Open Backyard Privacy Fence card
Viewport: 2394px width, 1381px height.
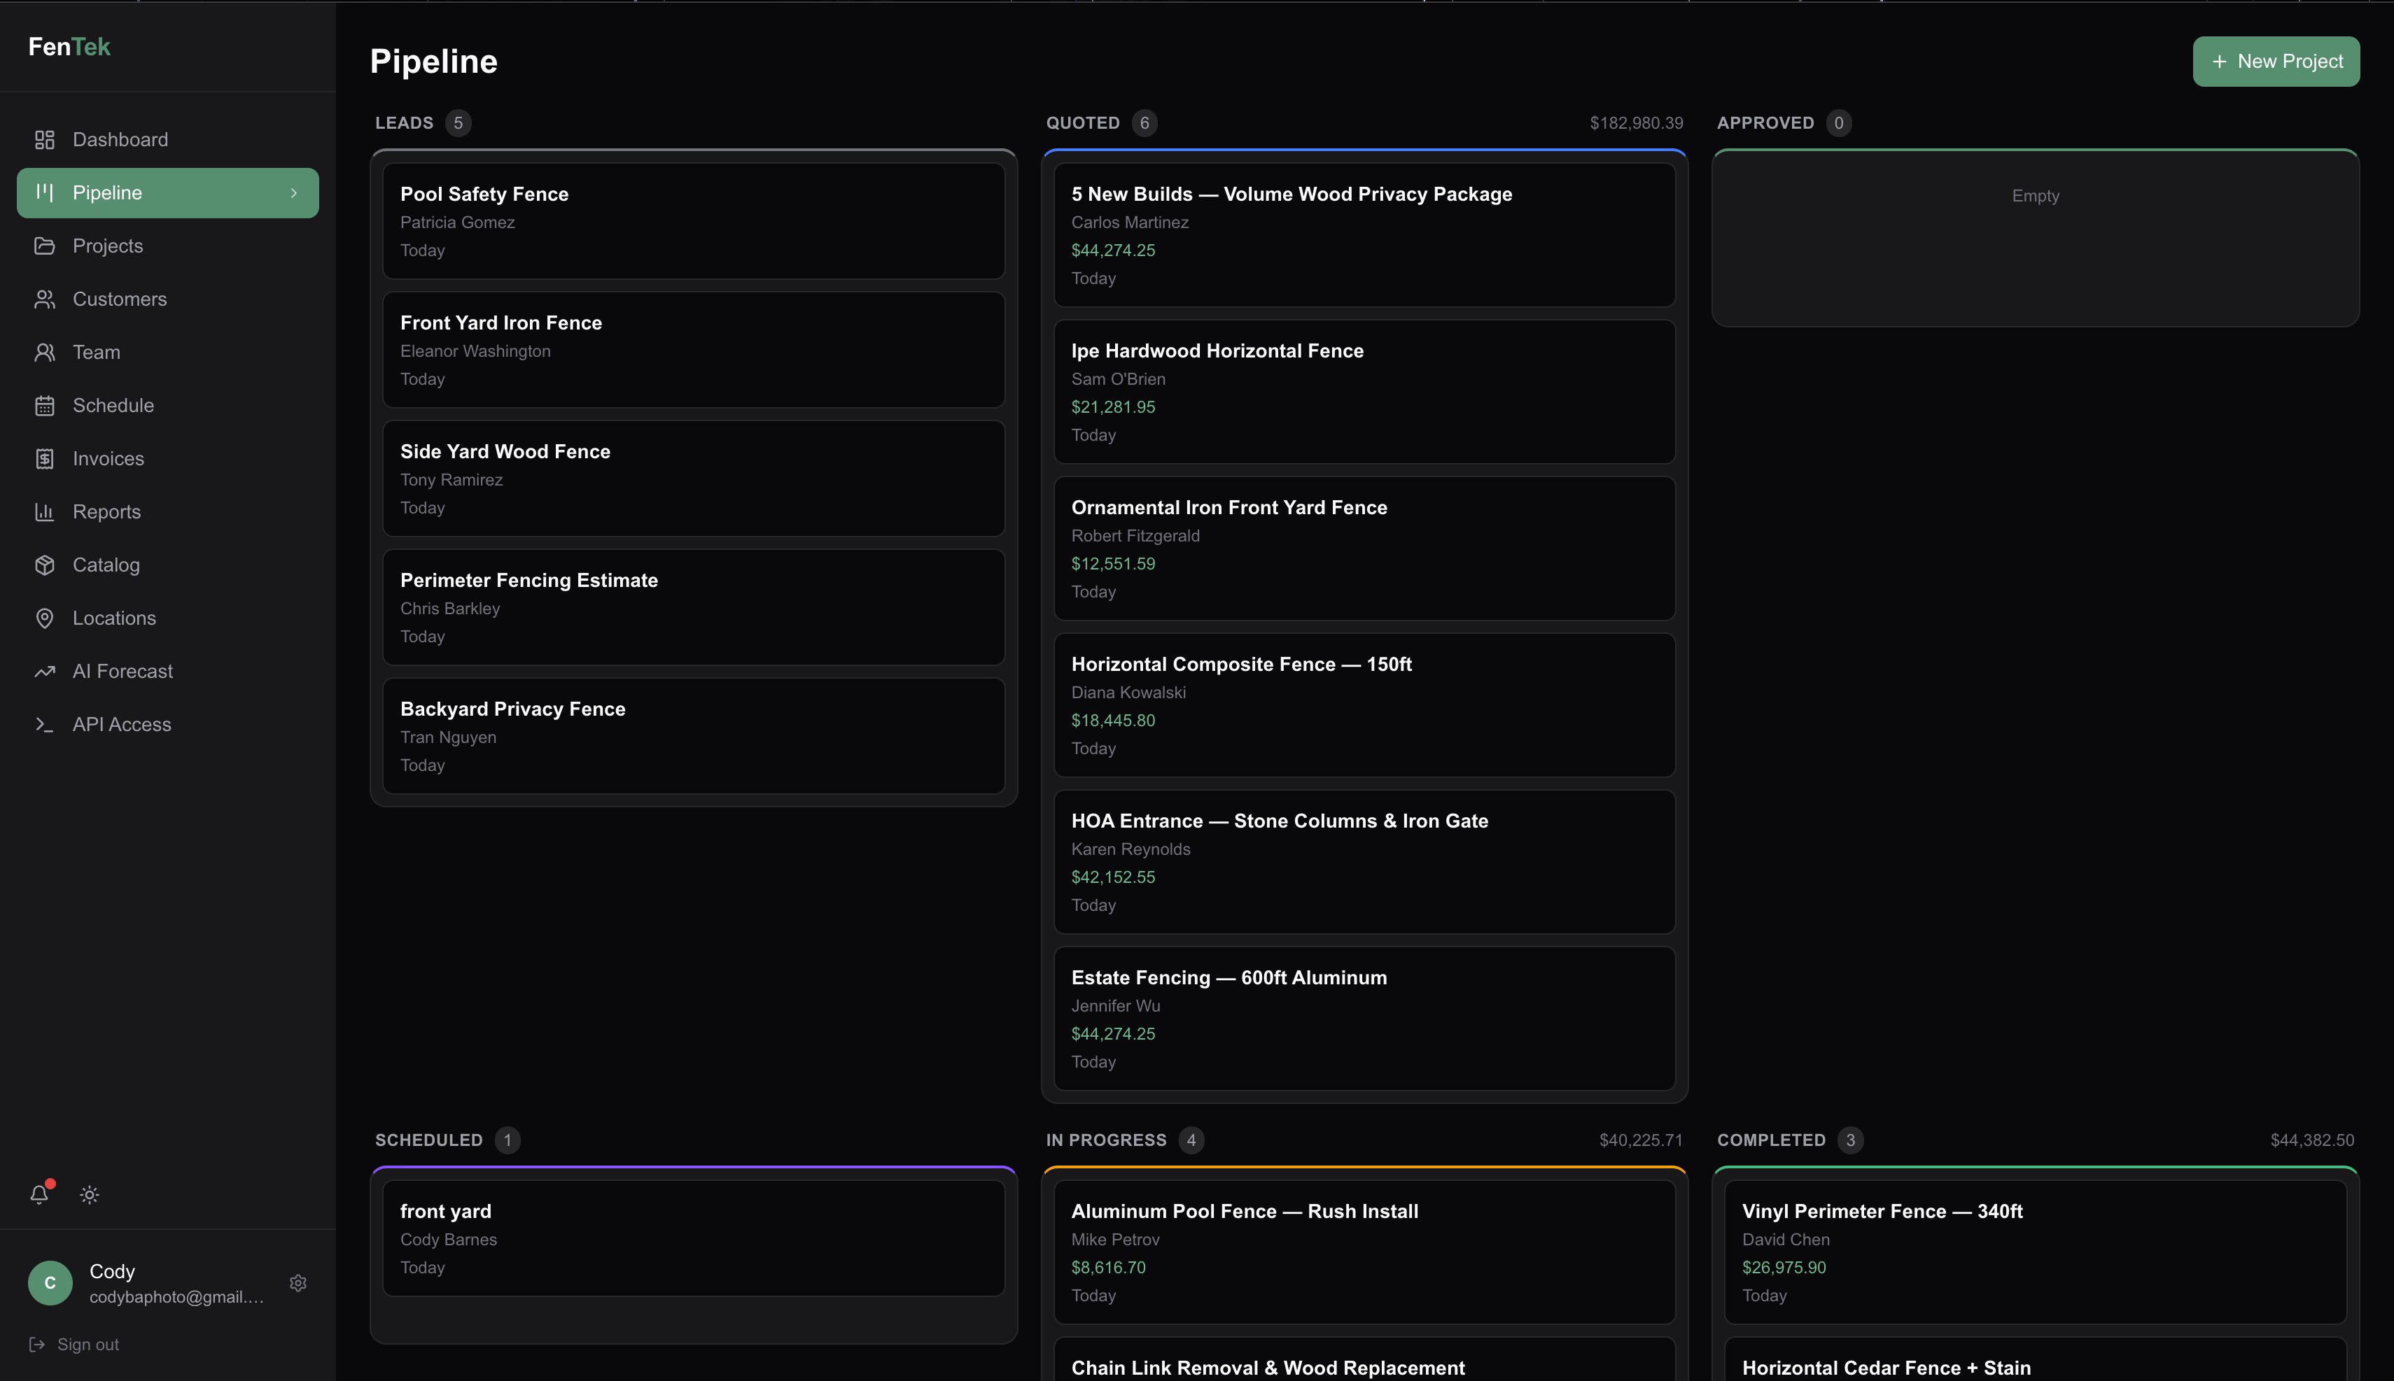[694, 736]
